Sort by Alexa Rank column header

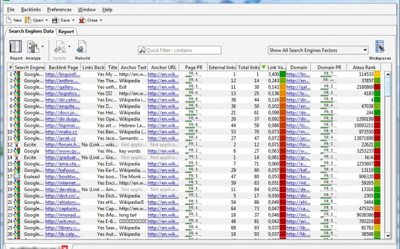click(364, 68)
